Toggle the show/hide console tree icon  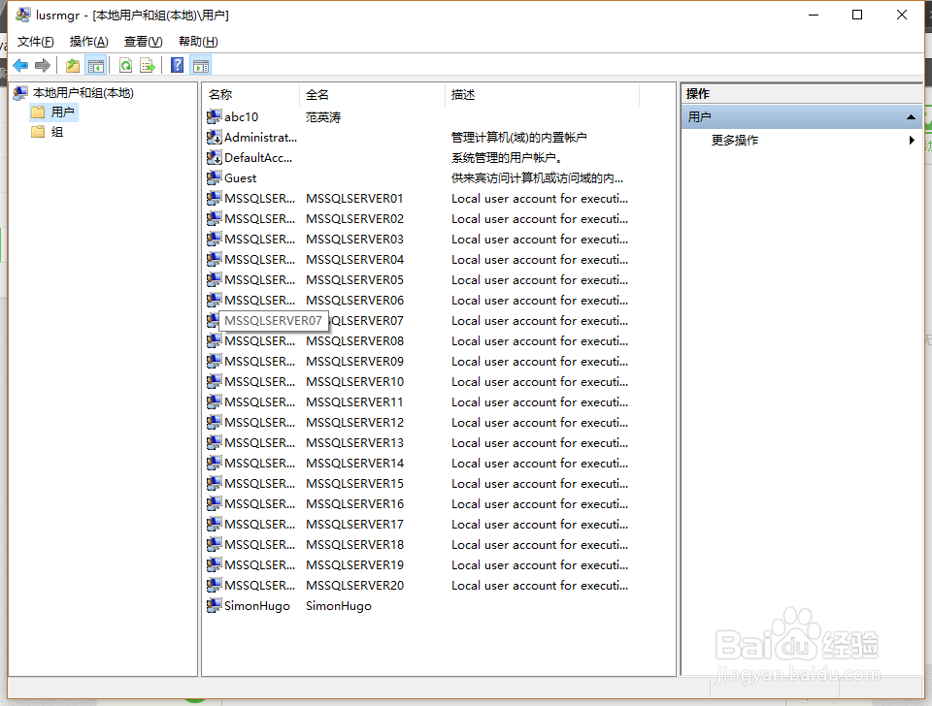click(95, 65)
